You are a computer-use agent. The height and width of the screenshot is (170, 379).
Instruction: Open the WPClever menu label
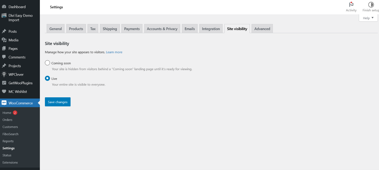[x=16, y=74]
